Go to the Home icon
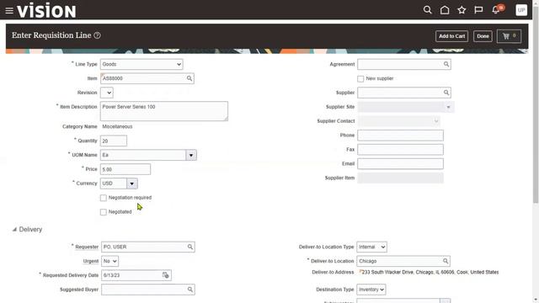The height and width of the screenshot is (303, 539). click(445, 10)
